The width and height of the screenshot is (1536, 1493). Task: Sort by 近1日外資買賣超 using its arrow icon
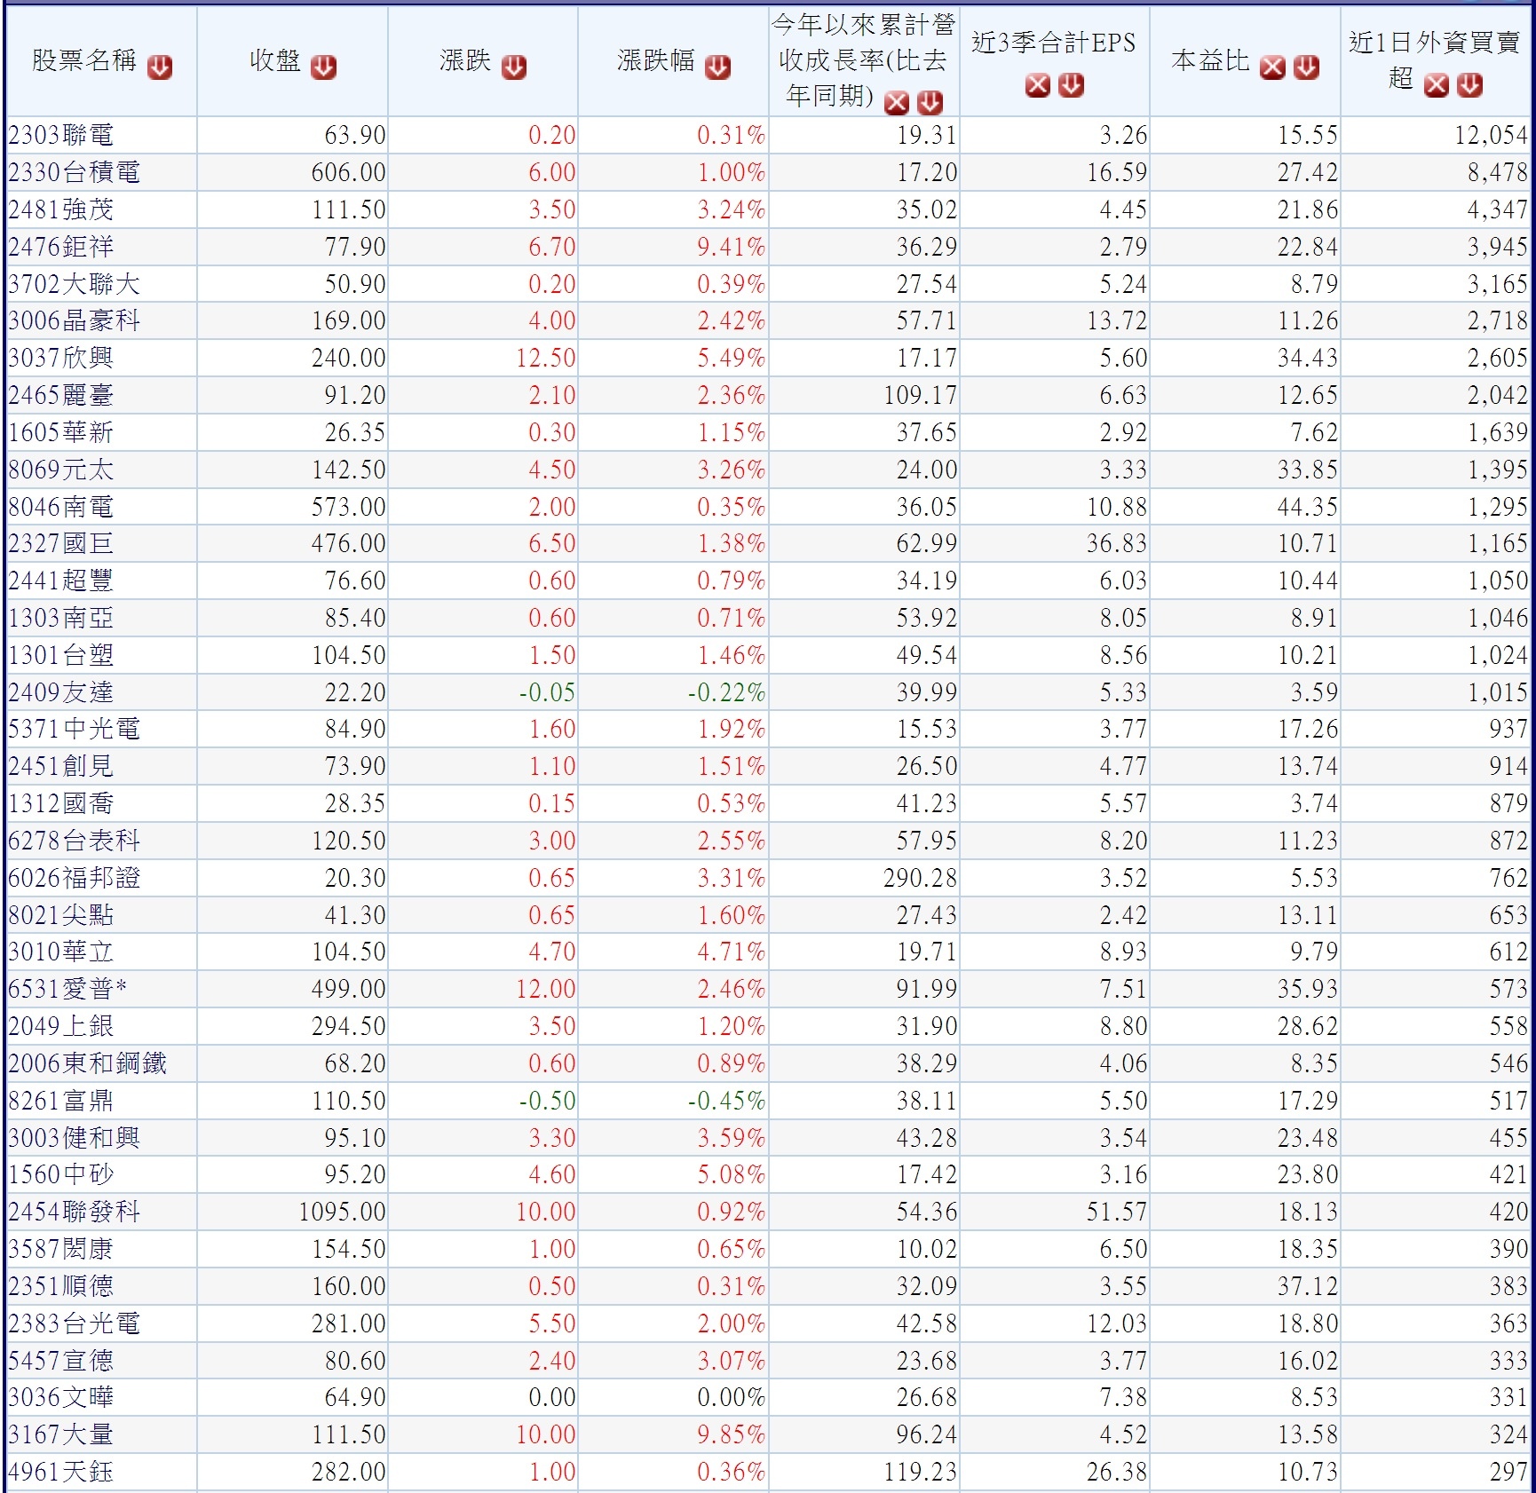tap(1469, 84)
